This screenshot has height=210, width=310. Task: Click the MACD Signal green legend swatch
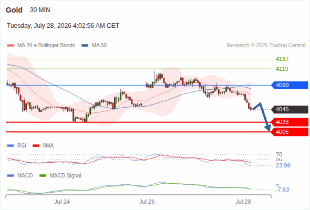coord(43,176)
